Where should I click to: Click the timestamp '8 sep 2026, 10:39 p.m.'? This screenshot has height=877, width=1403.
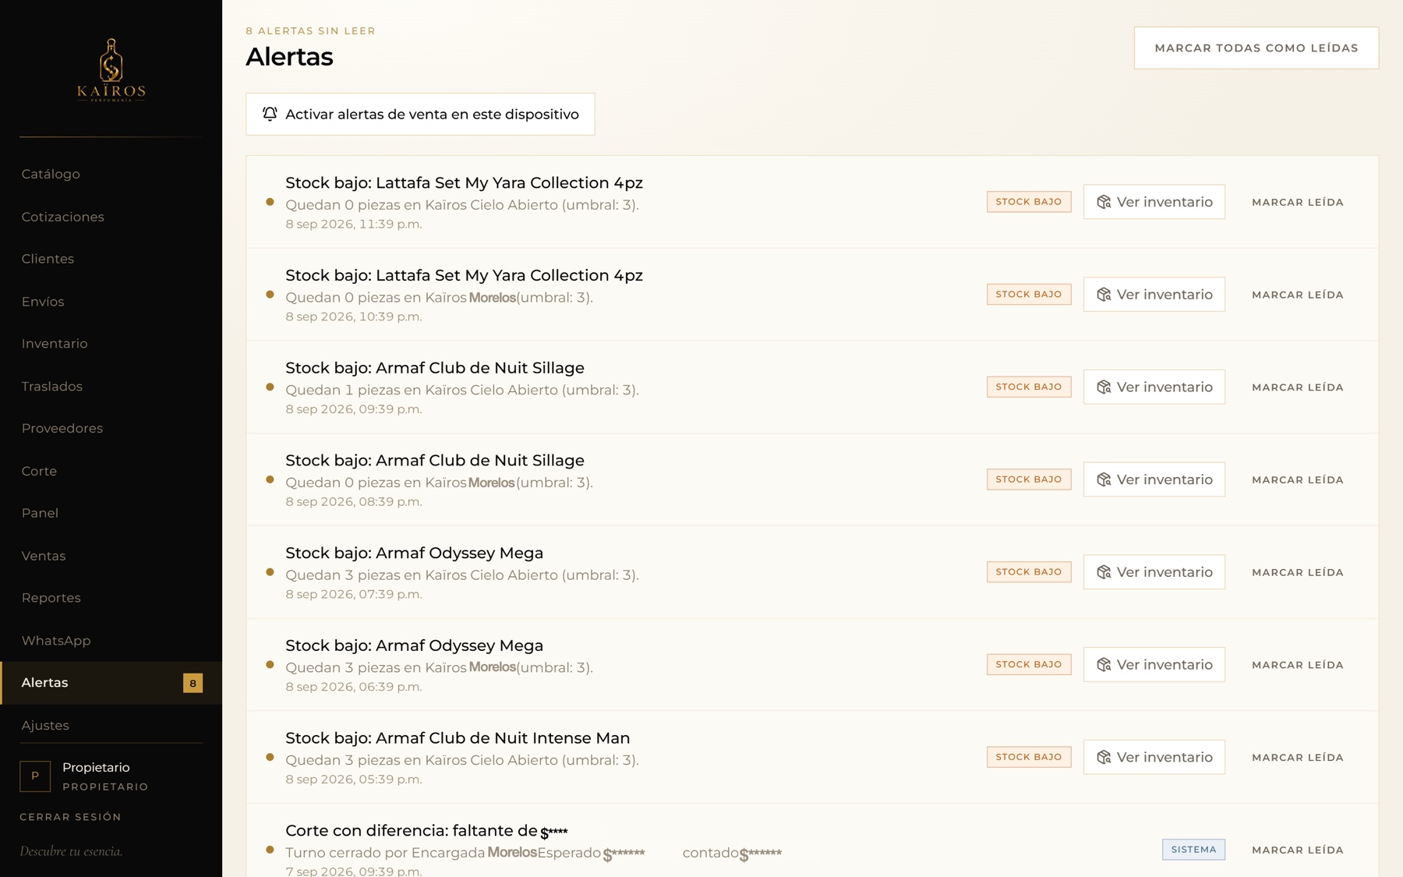(354, 316)
